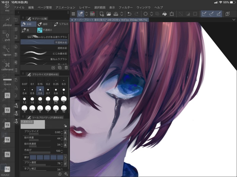Click the Scale/Rotate transform icon
The image size is (237, 177).
coord(172,14)
